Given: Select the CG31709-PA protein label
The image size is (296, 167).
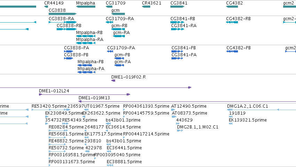Looking at the screenshot, I should tap(121, 48).
